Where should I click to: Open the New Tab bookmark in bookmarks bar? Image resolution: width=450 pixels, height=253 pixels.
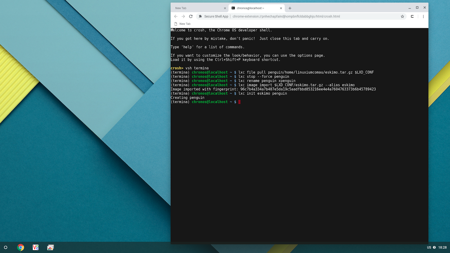click(182, 24)
